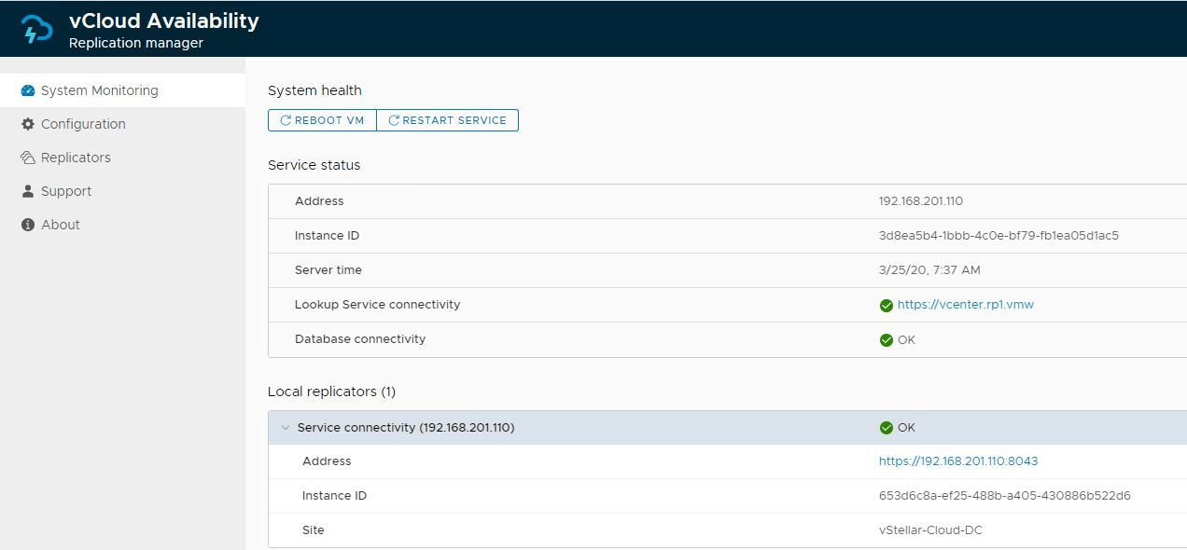
Task: Click the Replication manager subtitle
Action: click(x=136, y=43)
